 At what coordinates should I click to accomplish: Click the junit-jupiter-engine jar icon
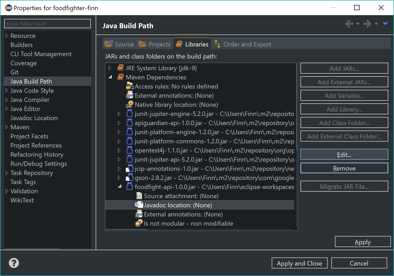130,114
